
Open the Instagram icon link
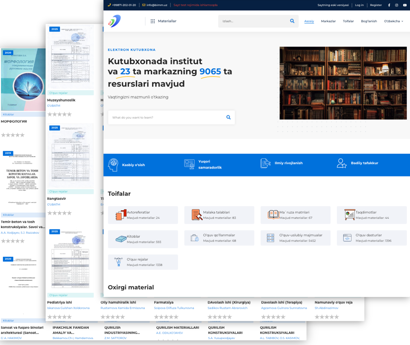click(x=396, y=5)
